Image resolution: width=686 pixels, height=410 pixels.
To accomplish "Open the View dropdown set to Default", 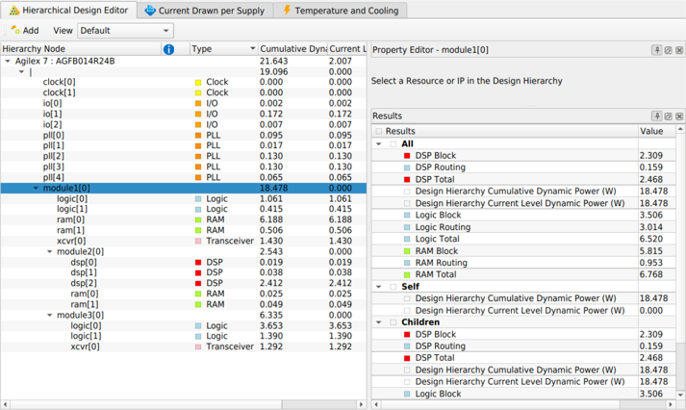I will (x=124, y=31).
